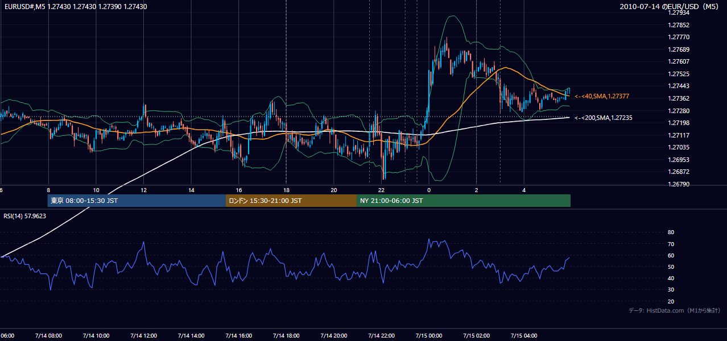Click price axis value 1.27280
This screenshot has height=341, width=727.
679,111
